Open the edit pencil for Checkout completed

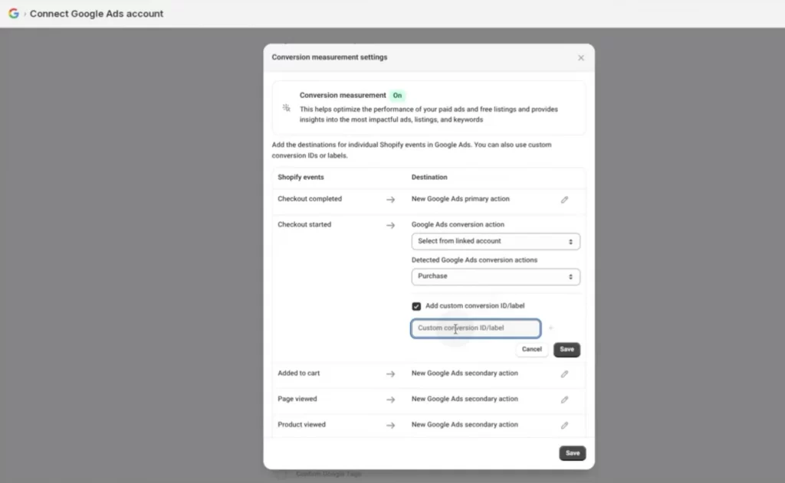[x=565, y=199]
